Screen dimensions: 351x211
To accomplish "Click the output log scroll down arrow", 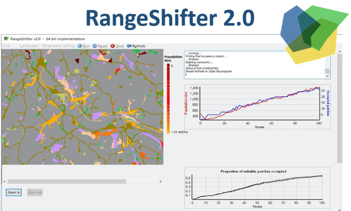I will click(x=327, y=76).
